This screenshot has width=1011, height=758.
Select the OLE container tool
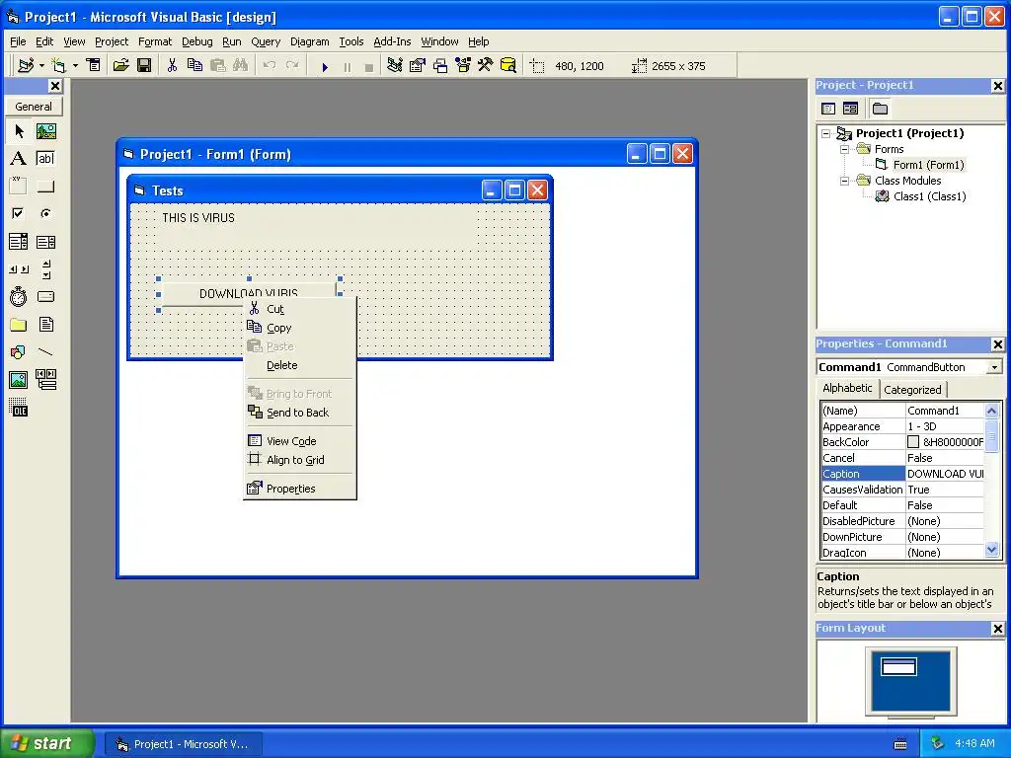point(19,408)
